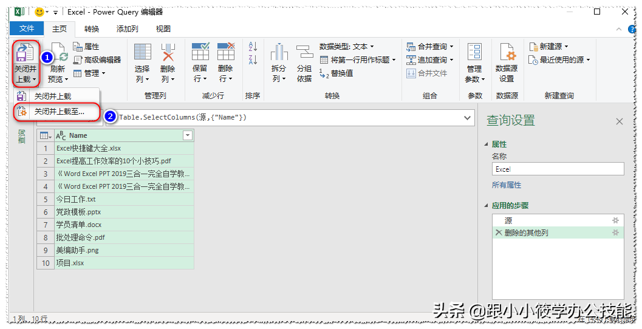Switch to the 视图 tab
This screenshot has height=329, width=642.
click(x=163, y=29)
